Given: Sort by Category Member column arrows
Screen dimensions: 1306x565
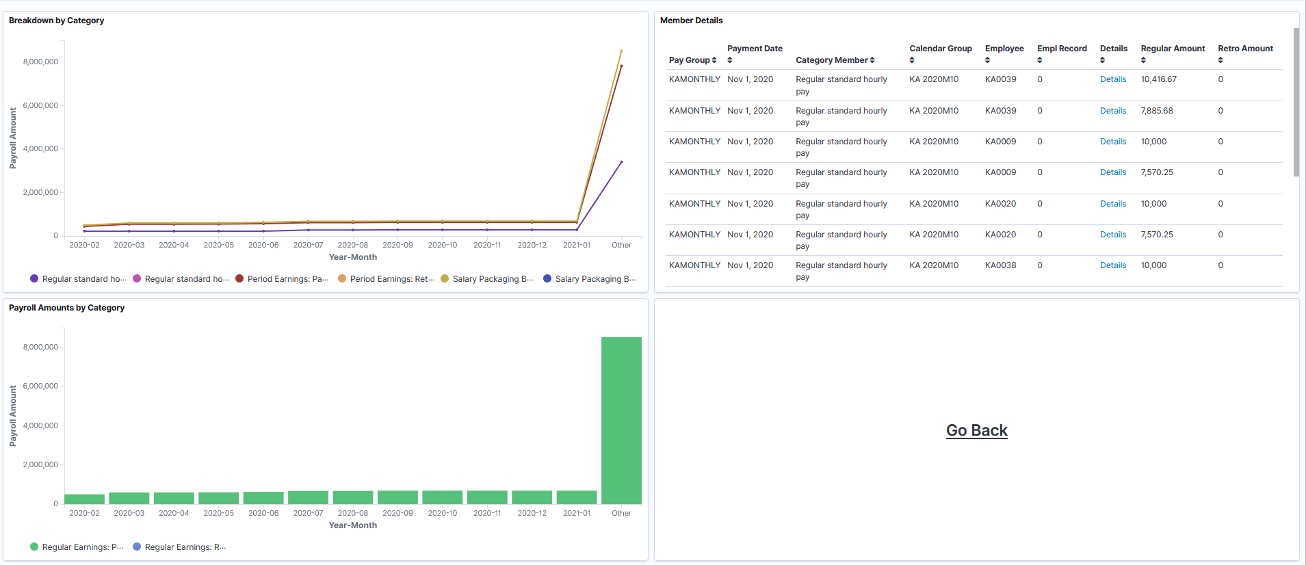Looking at the screenshot, I should [x=872, y=60].
